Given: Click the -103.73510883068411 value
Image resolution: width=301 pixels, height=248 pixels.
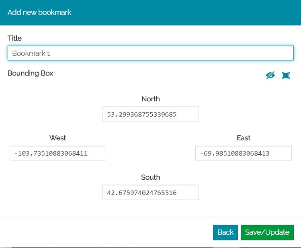Looking at the screenshot, I should (51, 154).
